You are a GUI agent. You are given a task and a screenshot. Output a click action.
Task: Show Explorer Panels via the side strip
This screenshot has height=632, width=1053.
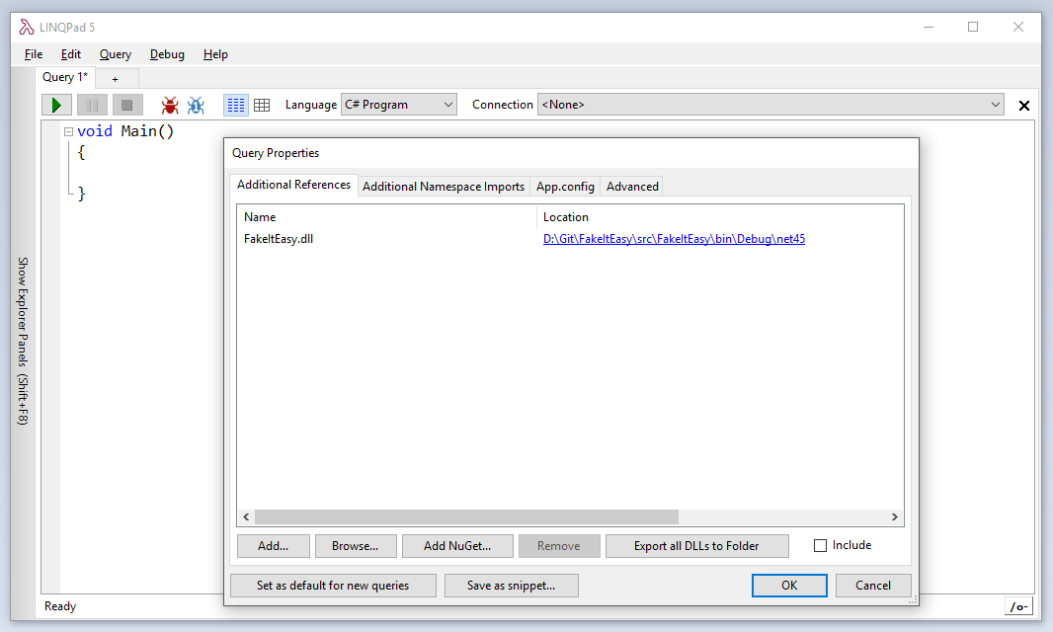tap(23, 341)
